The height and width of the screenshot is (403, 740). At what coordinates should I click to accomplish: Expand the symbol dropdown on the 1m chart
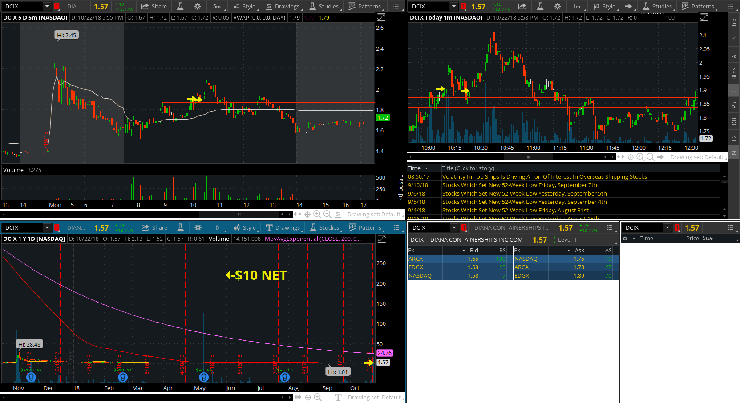coord(454,6)
